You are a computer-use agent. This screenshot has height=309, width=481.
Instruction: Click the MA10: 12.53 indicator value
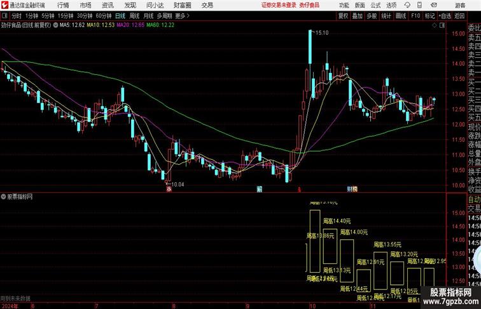101,25
